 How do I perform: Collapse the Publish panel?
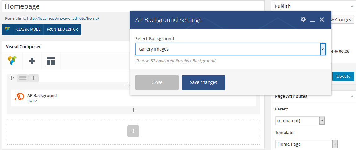point(352,6)
